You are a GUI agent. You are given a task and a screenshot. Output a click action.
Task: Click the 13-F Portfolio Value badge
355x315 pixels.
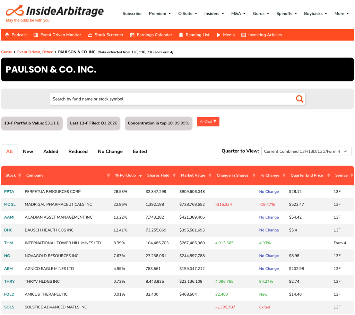(32, 123)
